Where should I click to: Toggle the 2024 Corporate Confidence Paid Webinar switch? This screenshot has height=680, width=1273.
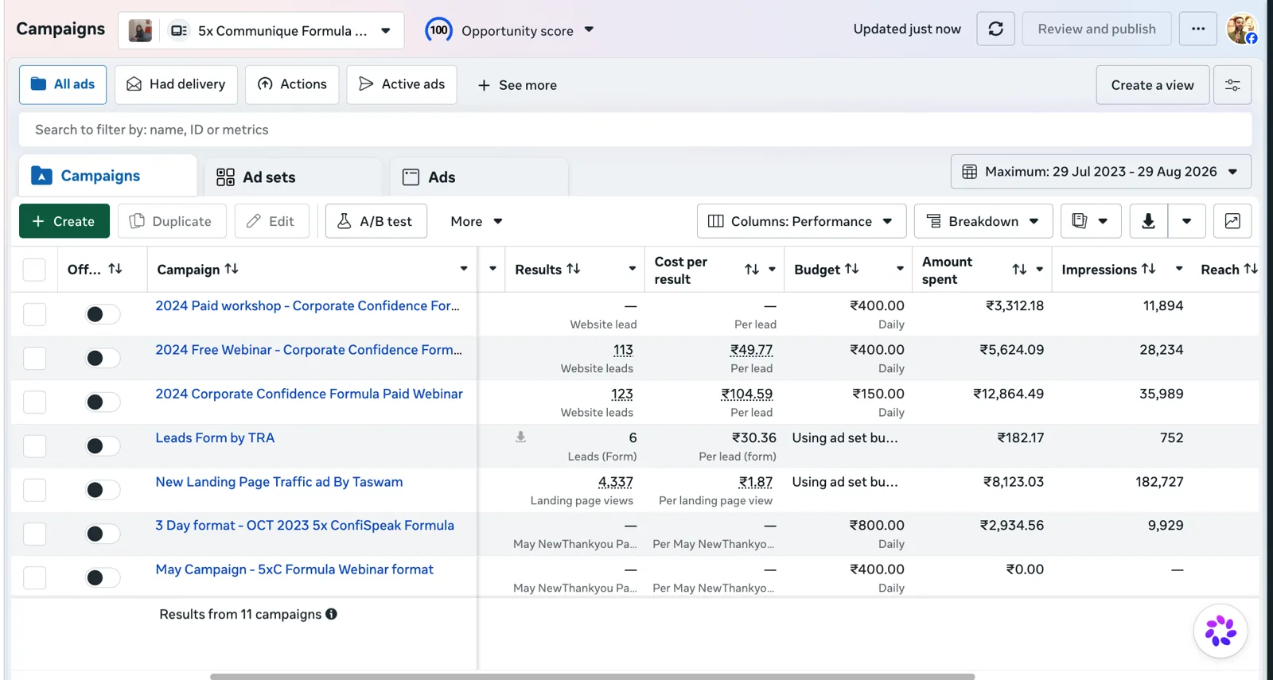pos(102,402)
